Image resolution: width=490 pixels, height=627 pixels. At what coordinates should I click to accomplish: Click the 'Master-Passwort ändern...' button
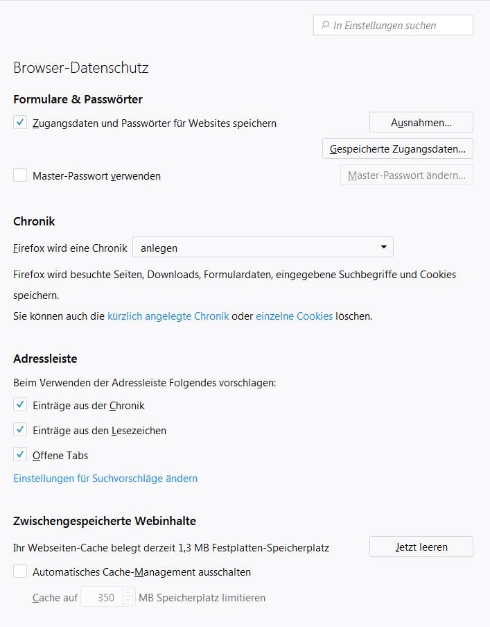[x=406, y=175]
